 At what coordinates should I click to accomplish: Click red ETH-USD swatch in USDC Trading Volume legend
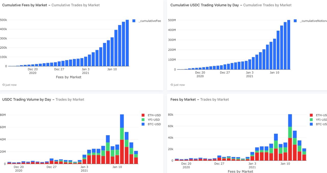143,115
